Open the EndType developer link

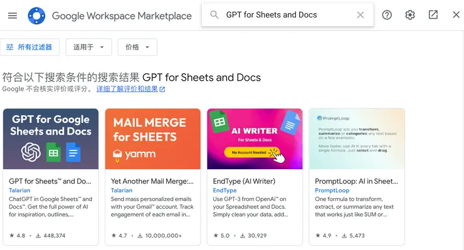point(224,190)
